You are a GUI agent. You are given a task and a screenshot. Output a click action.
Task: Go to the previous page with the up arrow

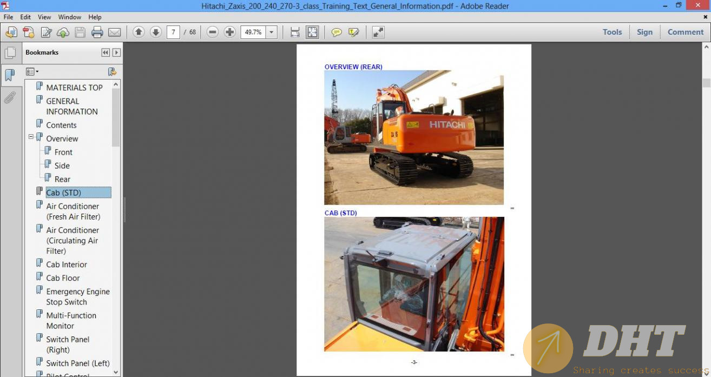coord(139,32)
